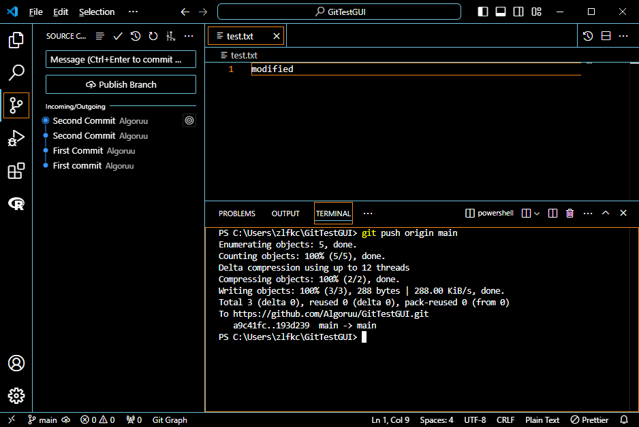639x427 pixels.
Task: Open the Source Control view icon
Action: click(x=16, y=105)
